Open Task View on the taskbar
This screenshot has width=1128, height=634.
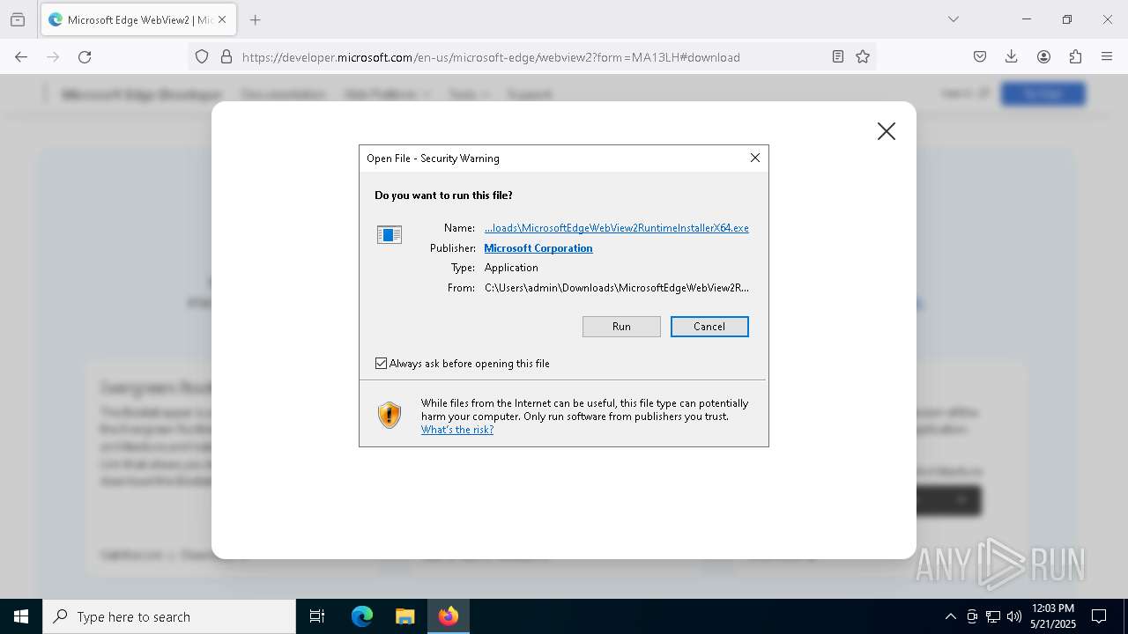[x=317, y=616]
